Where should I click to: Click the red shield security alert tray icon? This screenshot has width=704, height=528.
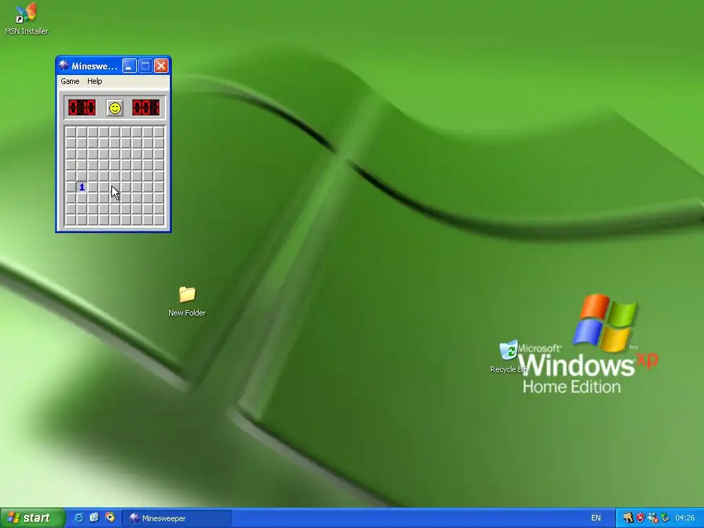click(640, 518)
